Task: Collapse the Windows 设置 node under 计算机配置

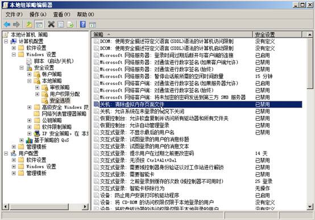Action: pos(14,55)
